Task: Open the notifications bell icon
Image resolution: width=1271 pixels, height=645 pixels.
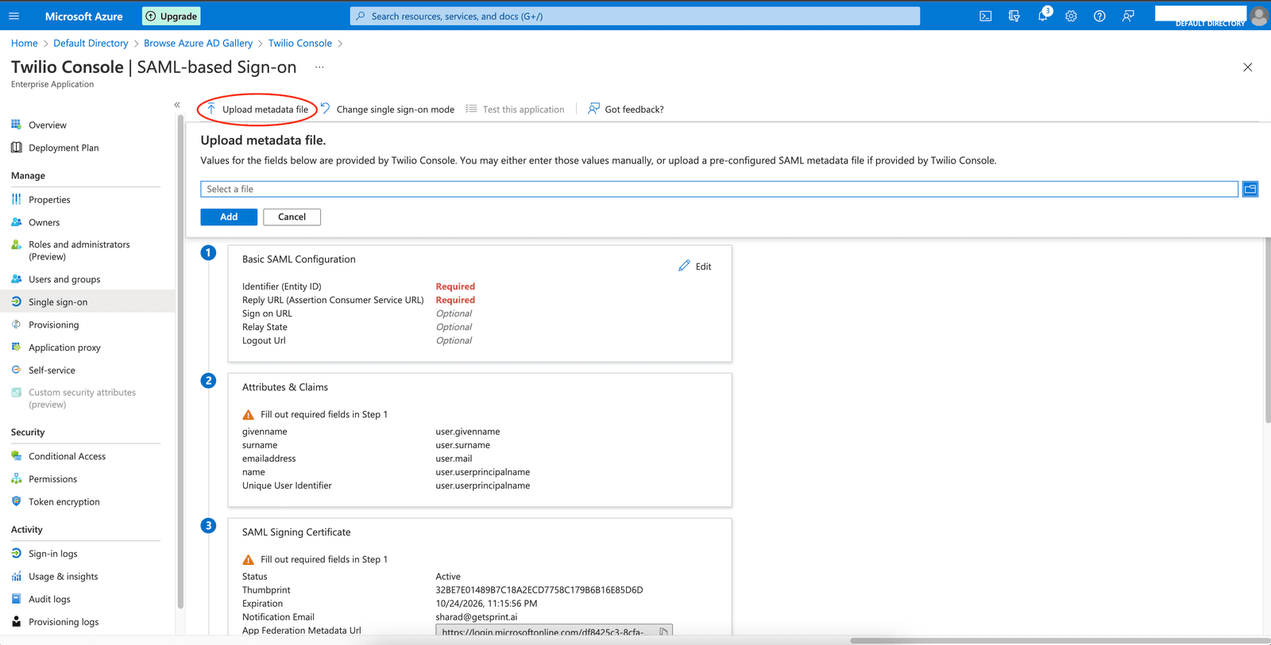Action: pyautogui.click(x=1042, y=16)
